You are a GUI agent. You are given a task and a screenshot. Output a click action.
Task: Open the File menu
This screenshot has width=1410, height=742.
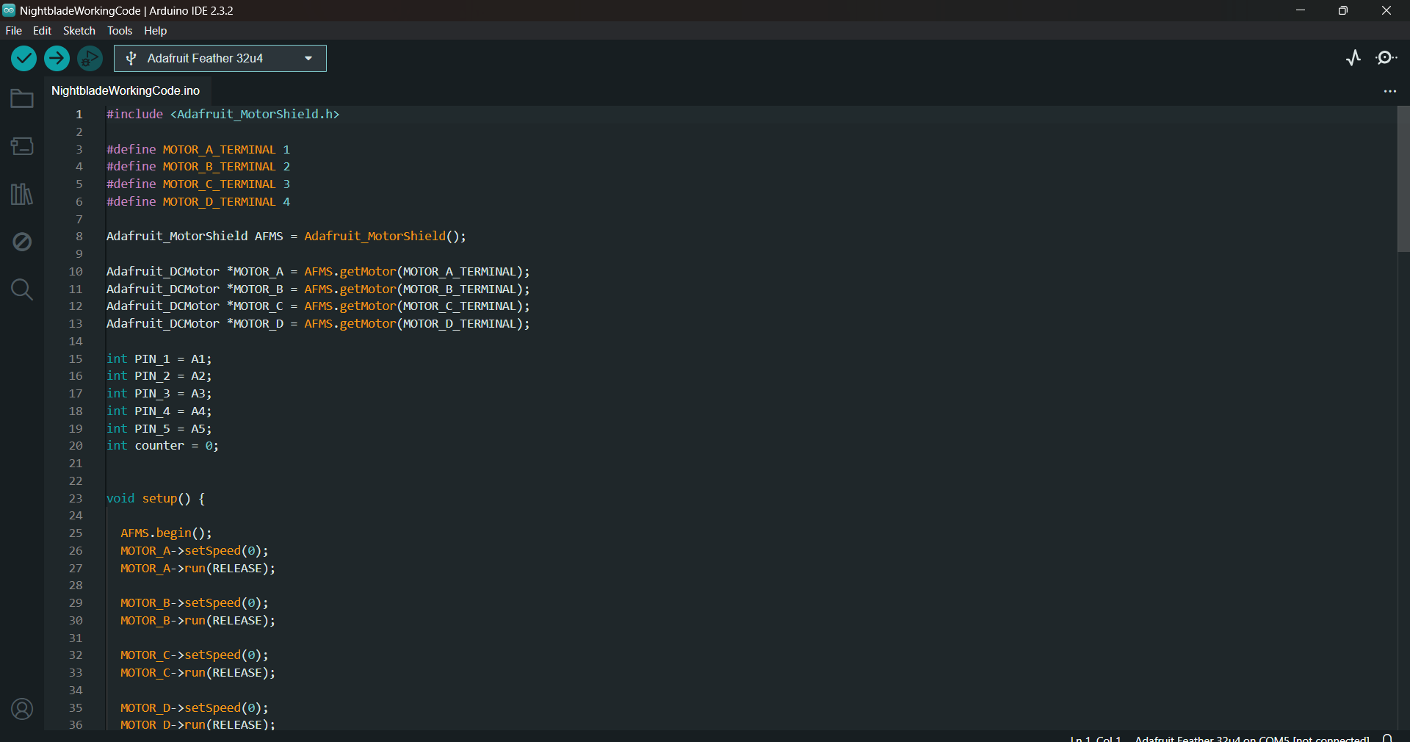[x=14, y=31]
